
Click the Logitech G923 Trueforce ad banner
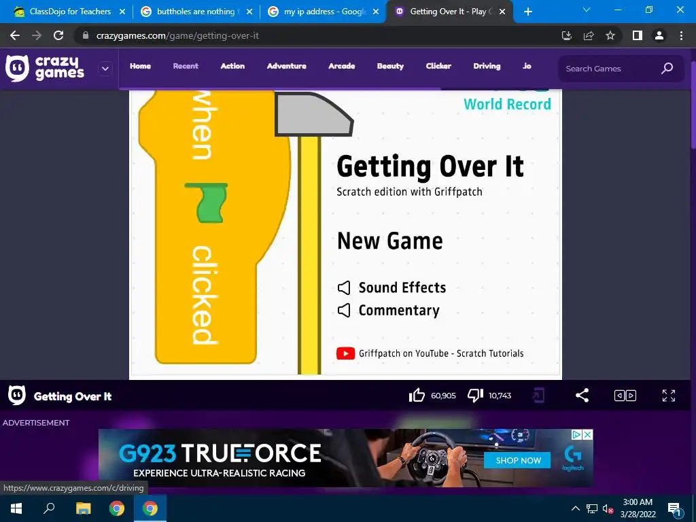[x=345, y=457]
